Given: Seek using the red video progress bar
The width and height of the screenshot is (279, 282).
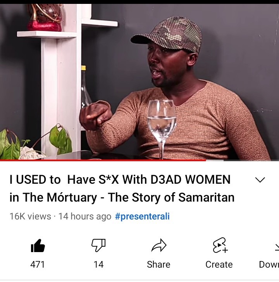Looking at the screenshot, I should tap(103, 160).
